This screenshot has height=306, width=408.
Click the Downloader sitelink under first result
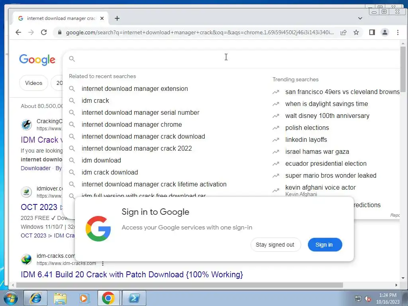[x=35, y=168]
